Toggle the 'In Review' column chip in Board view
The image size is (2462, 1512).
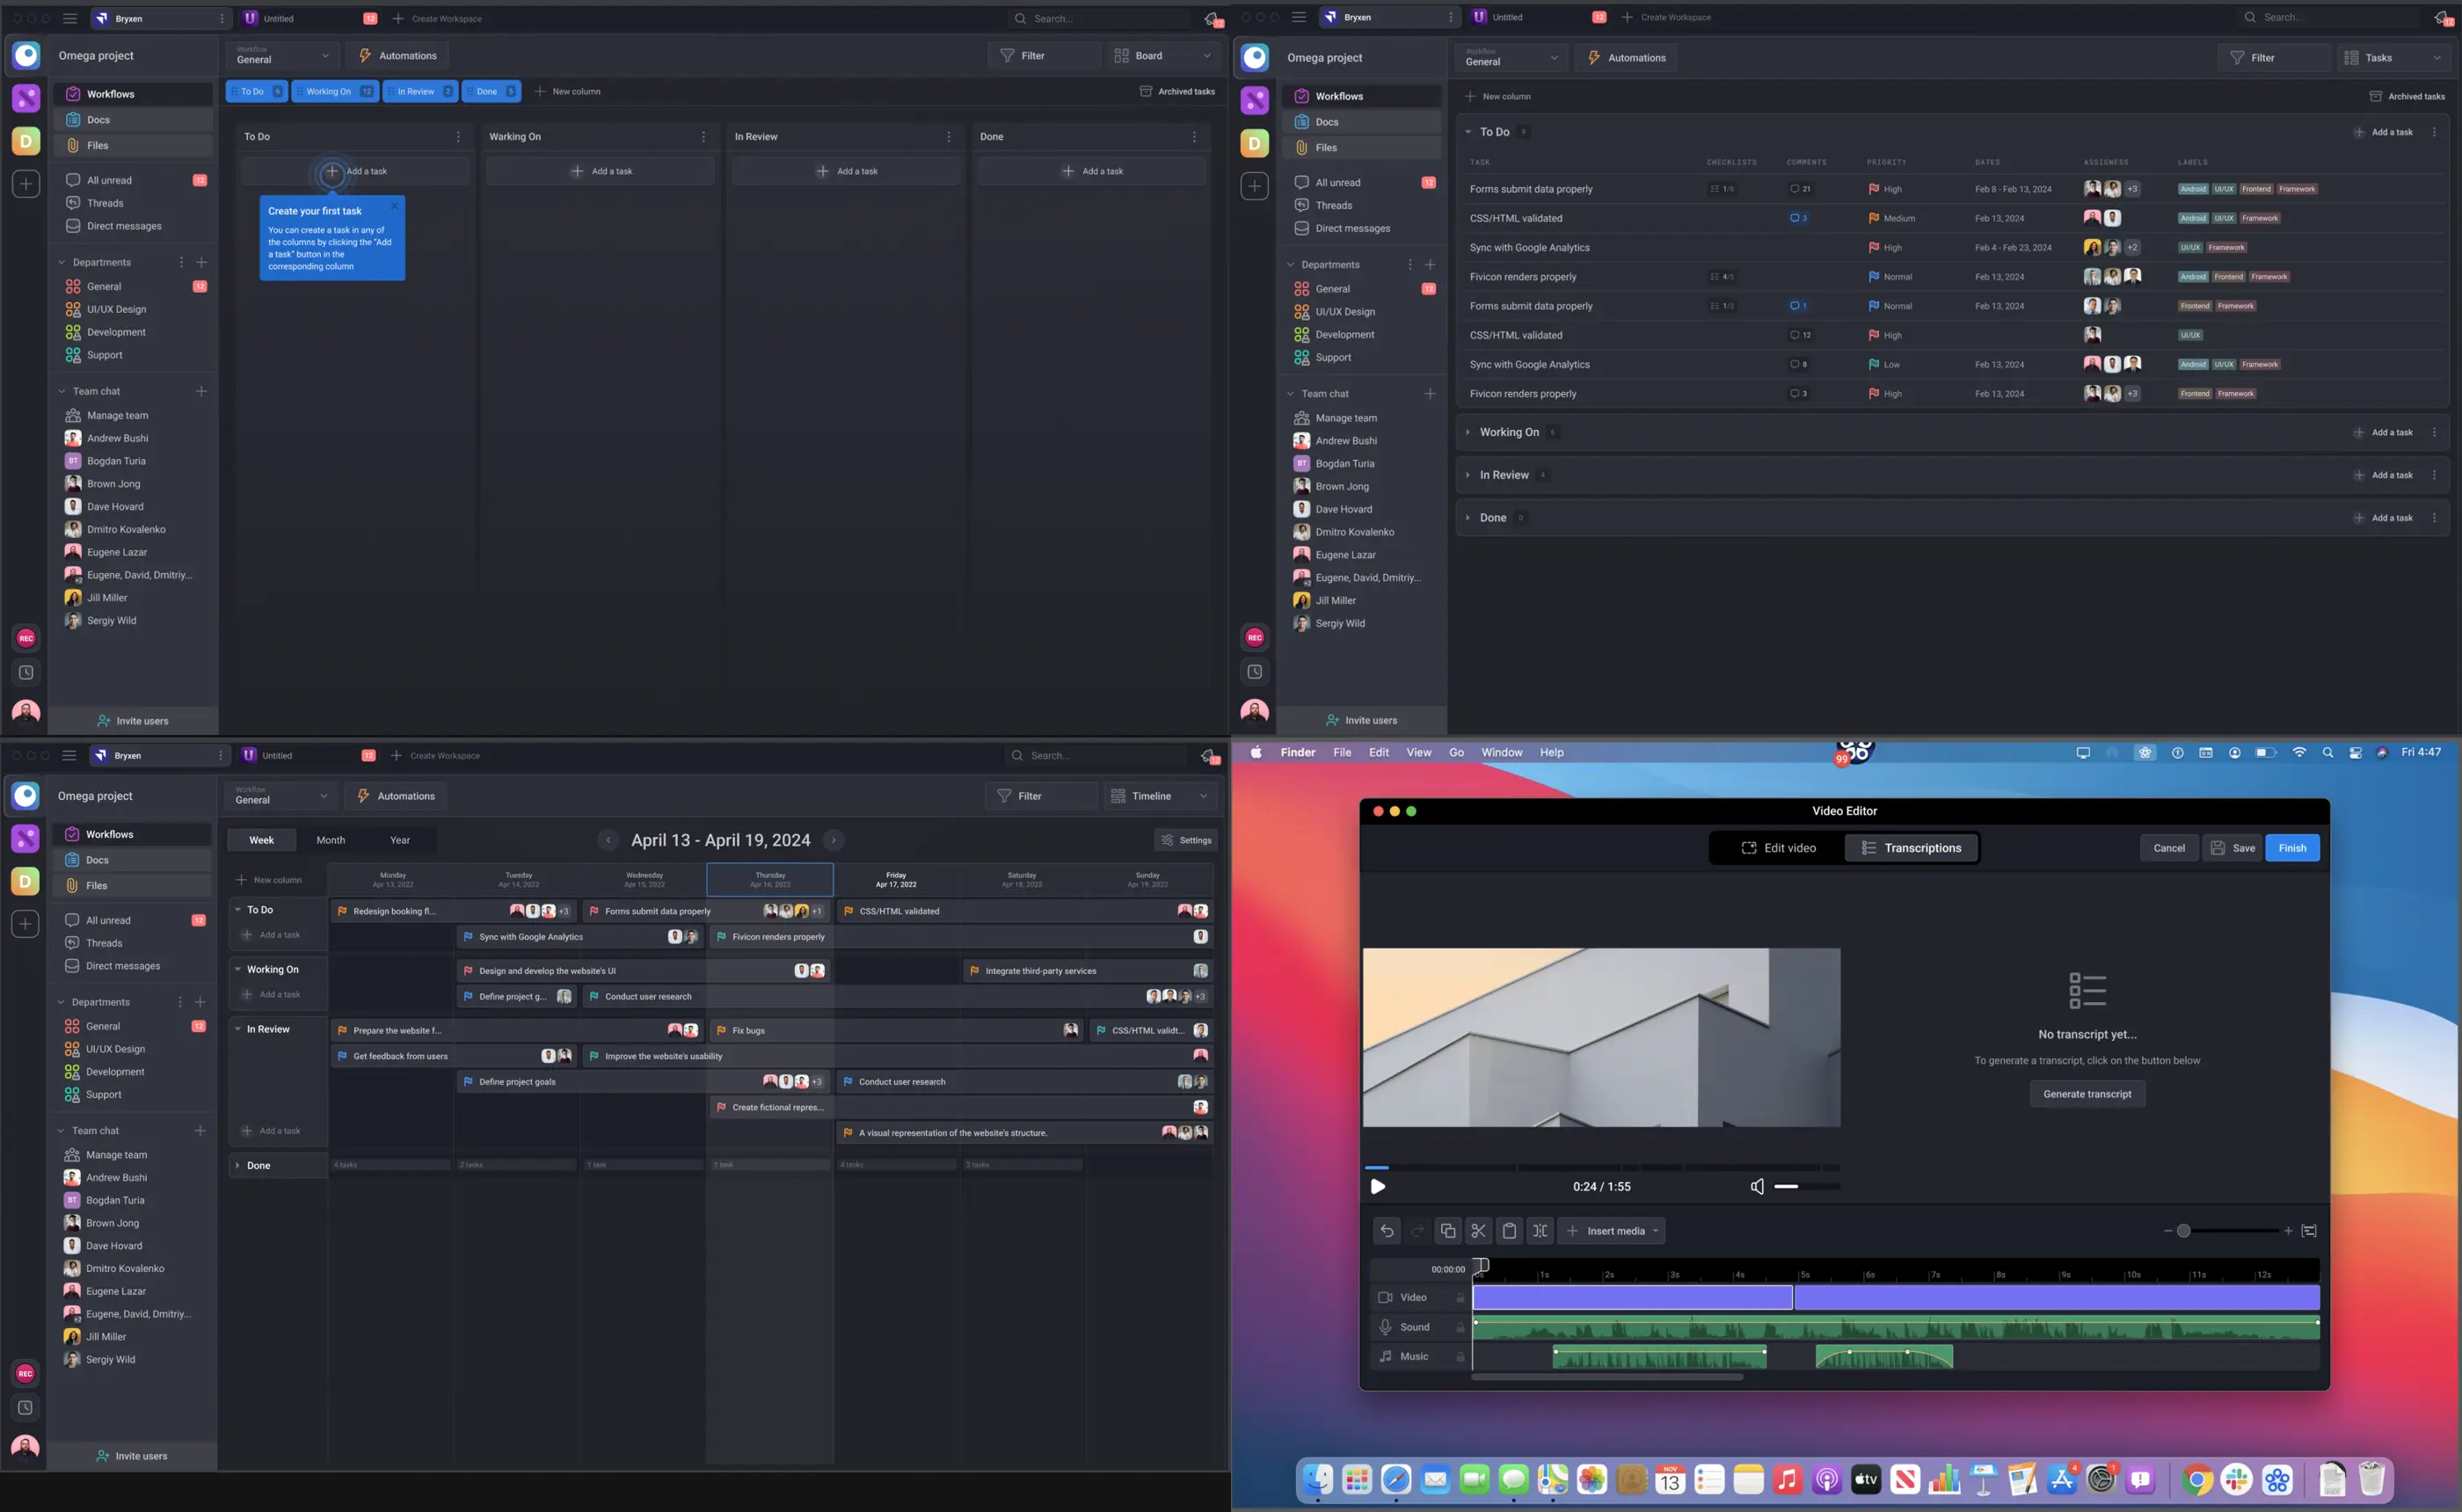(x=420, y=91)
